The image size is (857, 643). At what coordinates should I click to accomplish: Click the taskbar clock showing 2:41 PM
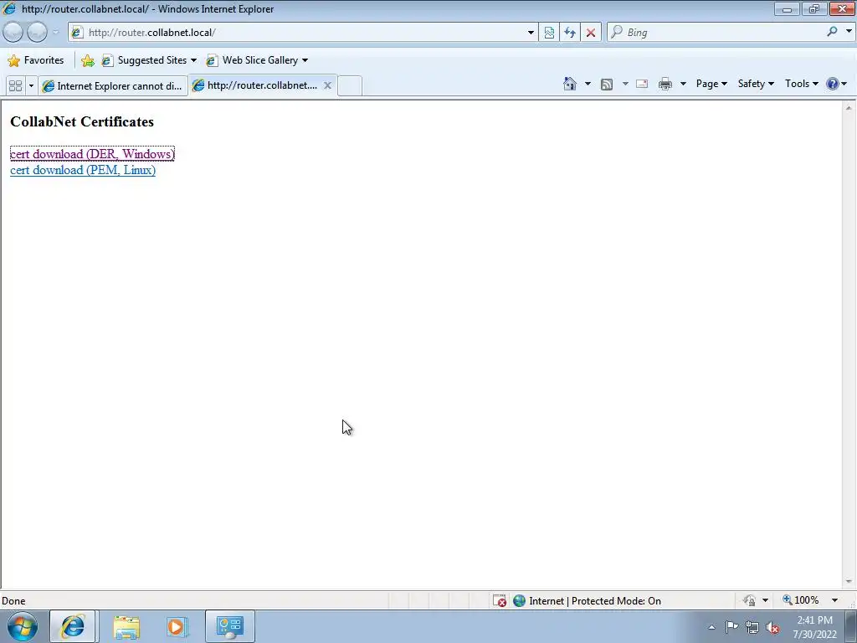(x=814, y=627)
